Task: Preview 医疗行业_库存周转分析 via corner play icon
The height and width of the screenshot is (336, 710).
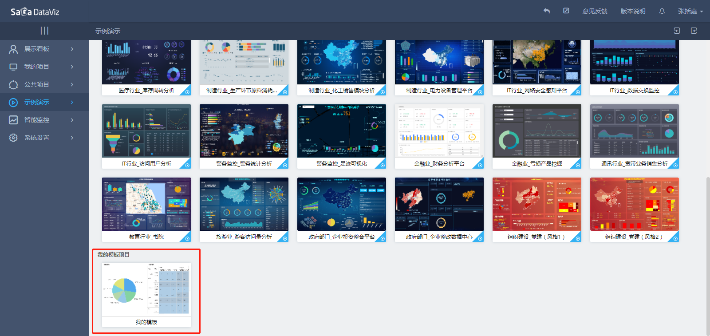Action: (187, 92)
